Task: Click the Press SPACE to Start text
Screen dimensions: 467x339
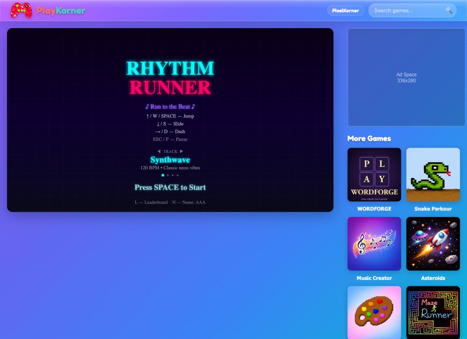Action: (x=170, y=187)
